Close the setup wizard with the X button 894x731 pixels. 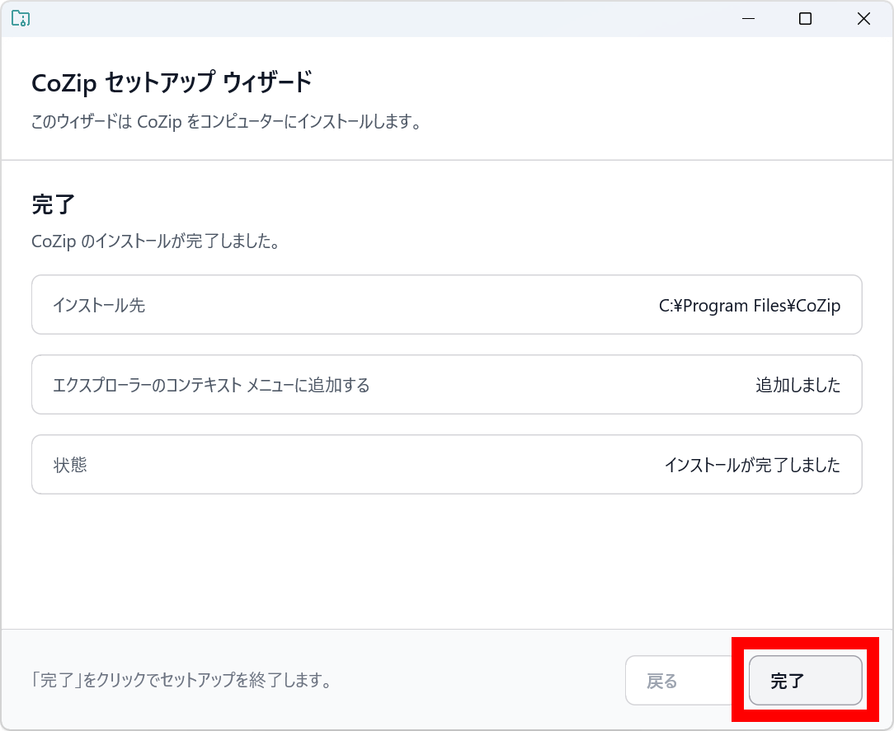863,19
